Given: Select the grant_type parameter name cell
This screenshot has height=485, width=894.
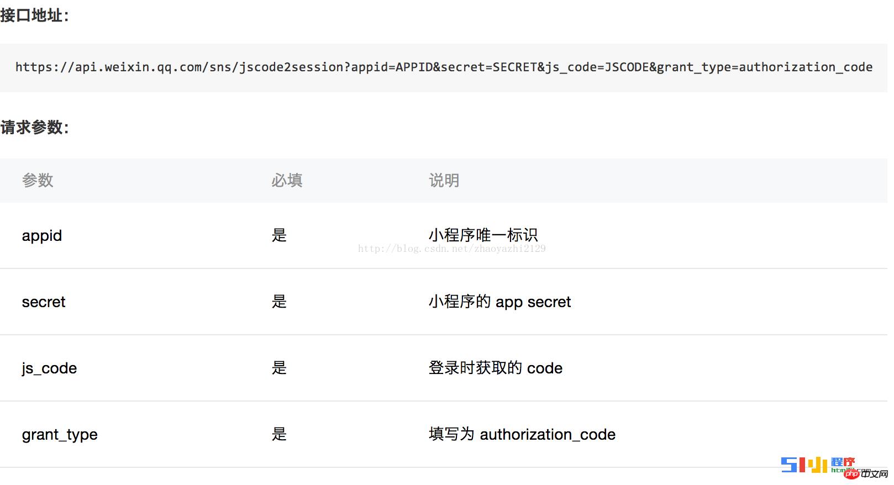Looking at the screenshot, I should pos(60,435).
